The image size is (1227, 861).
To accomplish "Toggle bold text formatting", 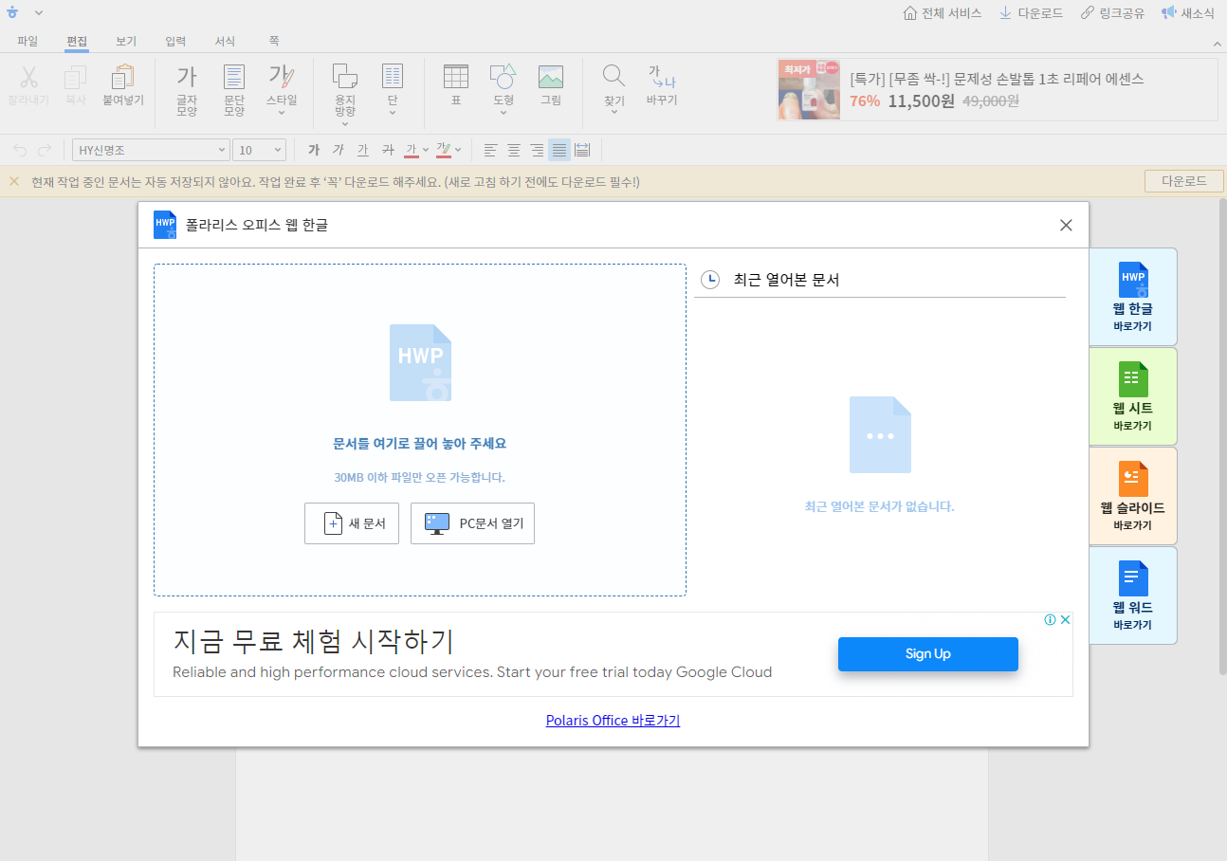I will click(314, 150).
